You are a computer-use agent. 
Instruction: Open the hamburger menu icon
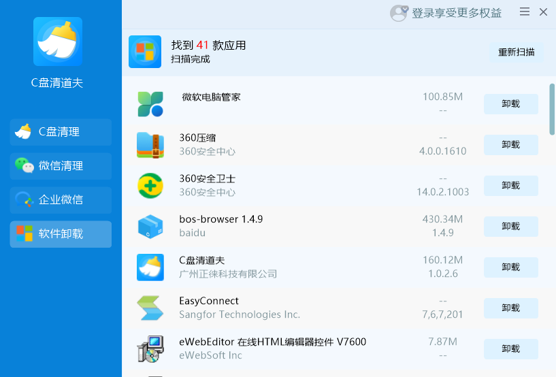(525, 12)
